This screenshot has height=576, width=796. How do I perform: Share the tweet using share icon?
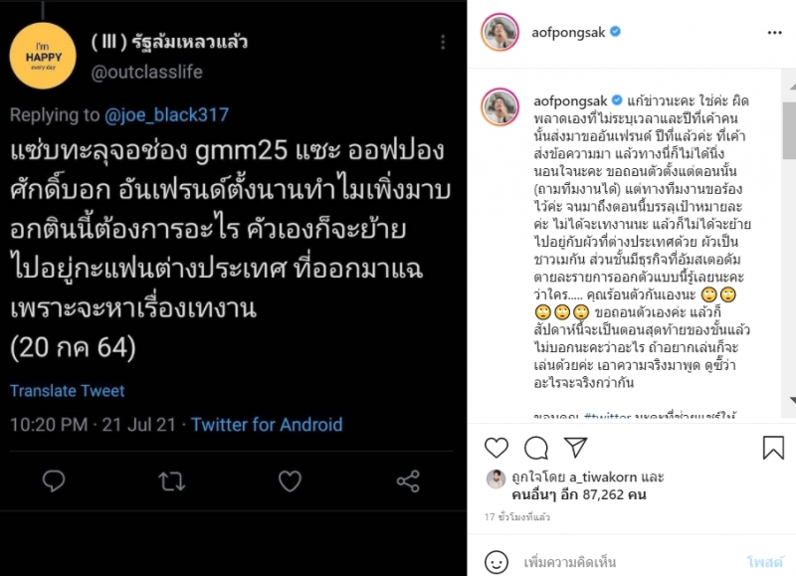408,481
